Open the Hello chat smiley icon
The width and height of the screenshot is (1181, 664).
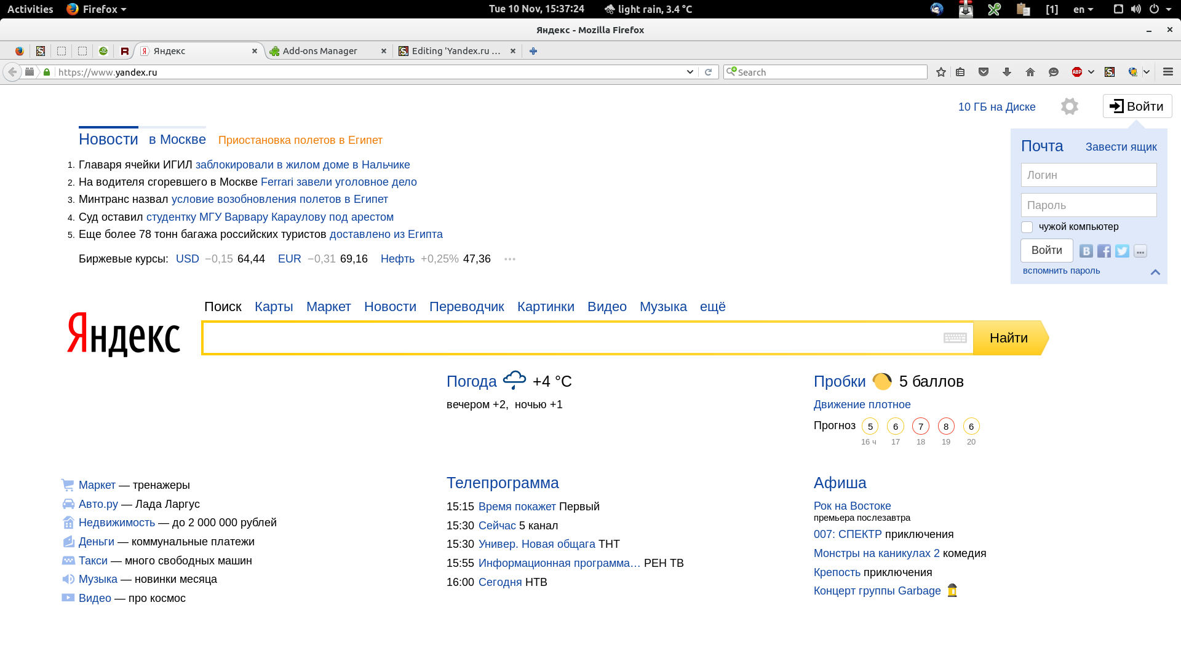click(1054, 72)
